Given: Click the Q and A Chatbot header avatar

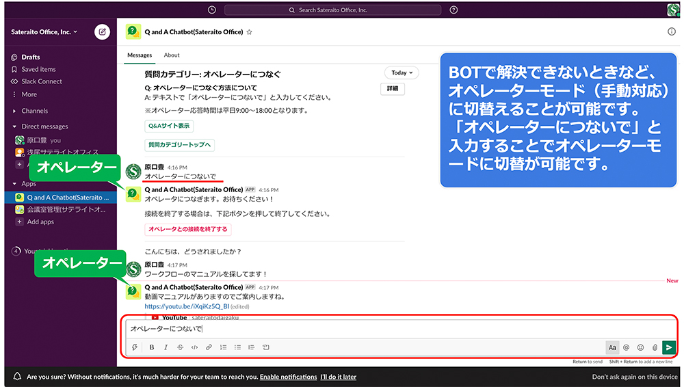Looking at the screenshot, I should click(133, 31).
